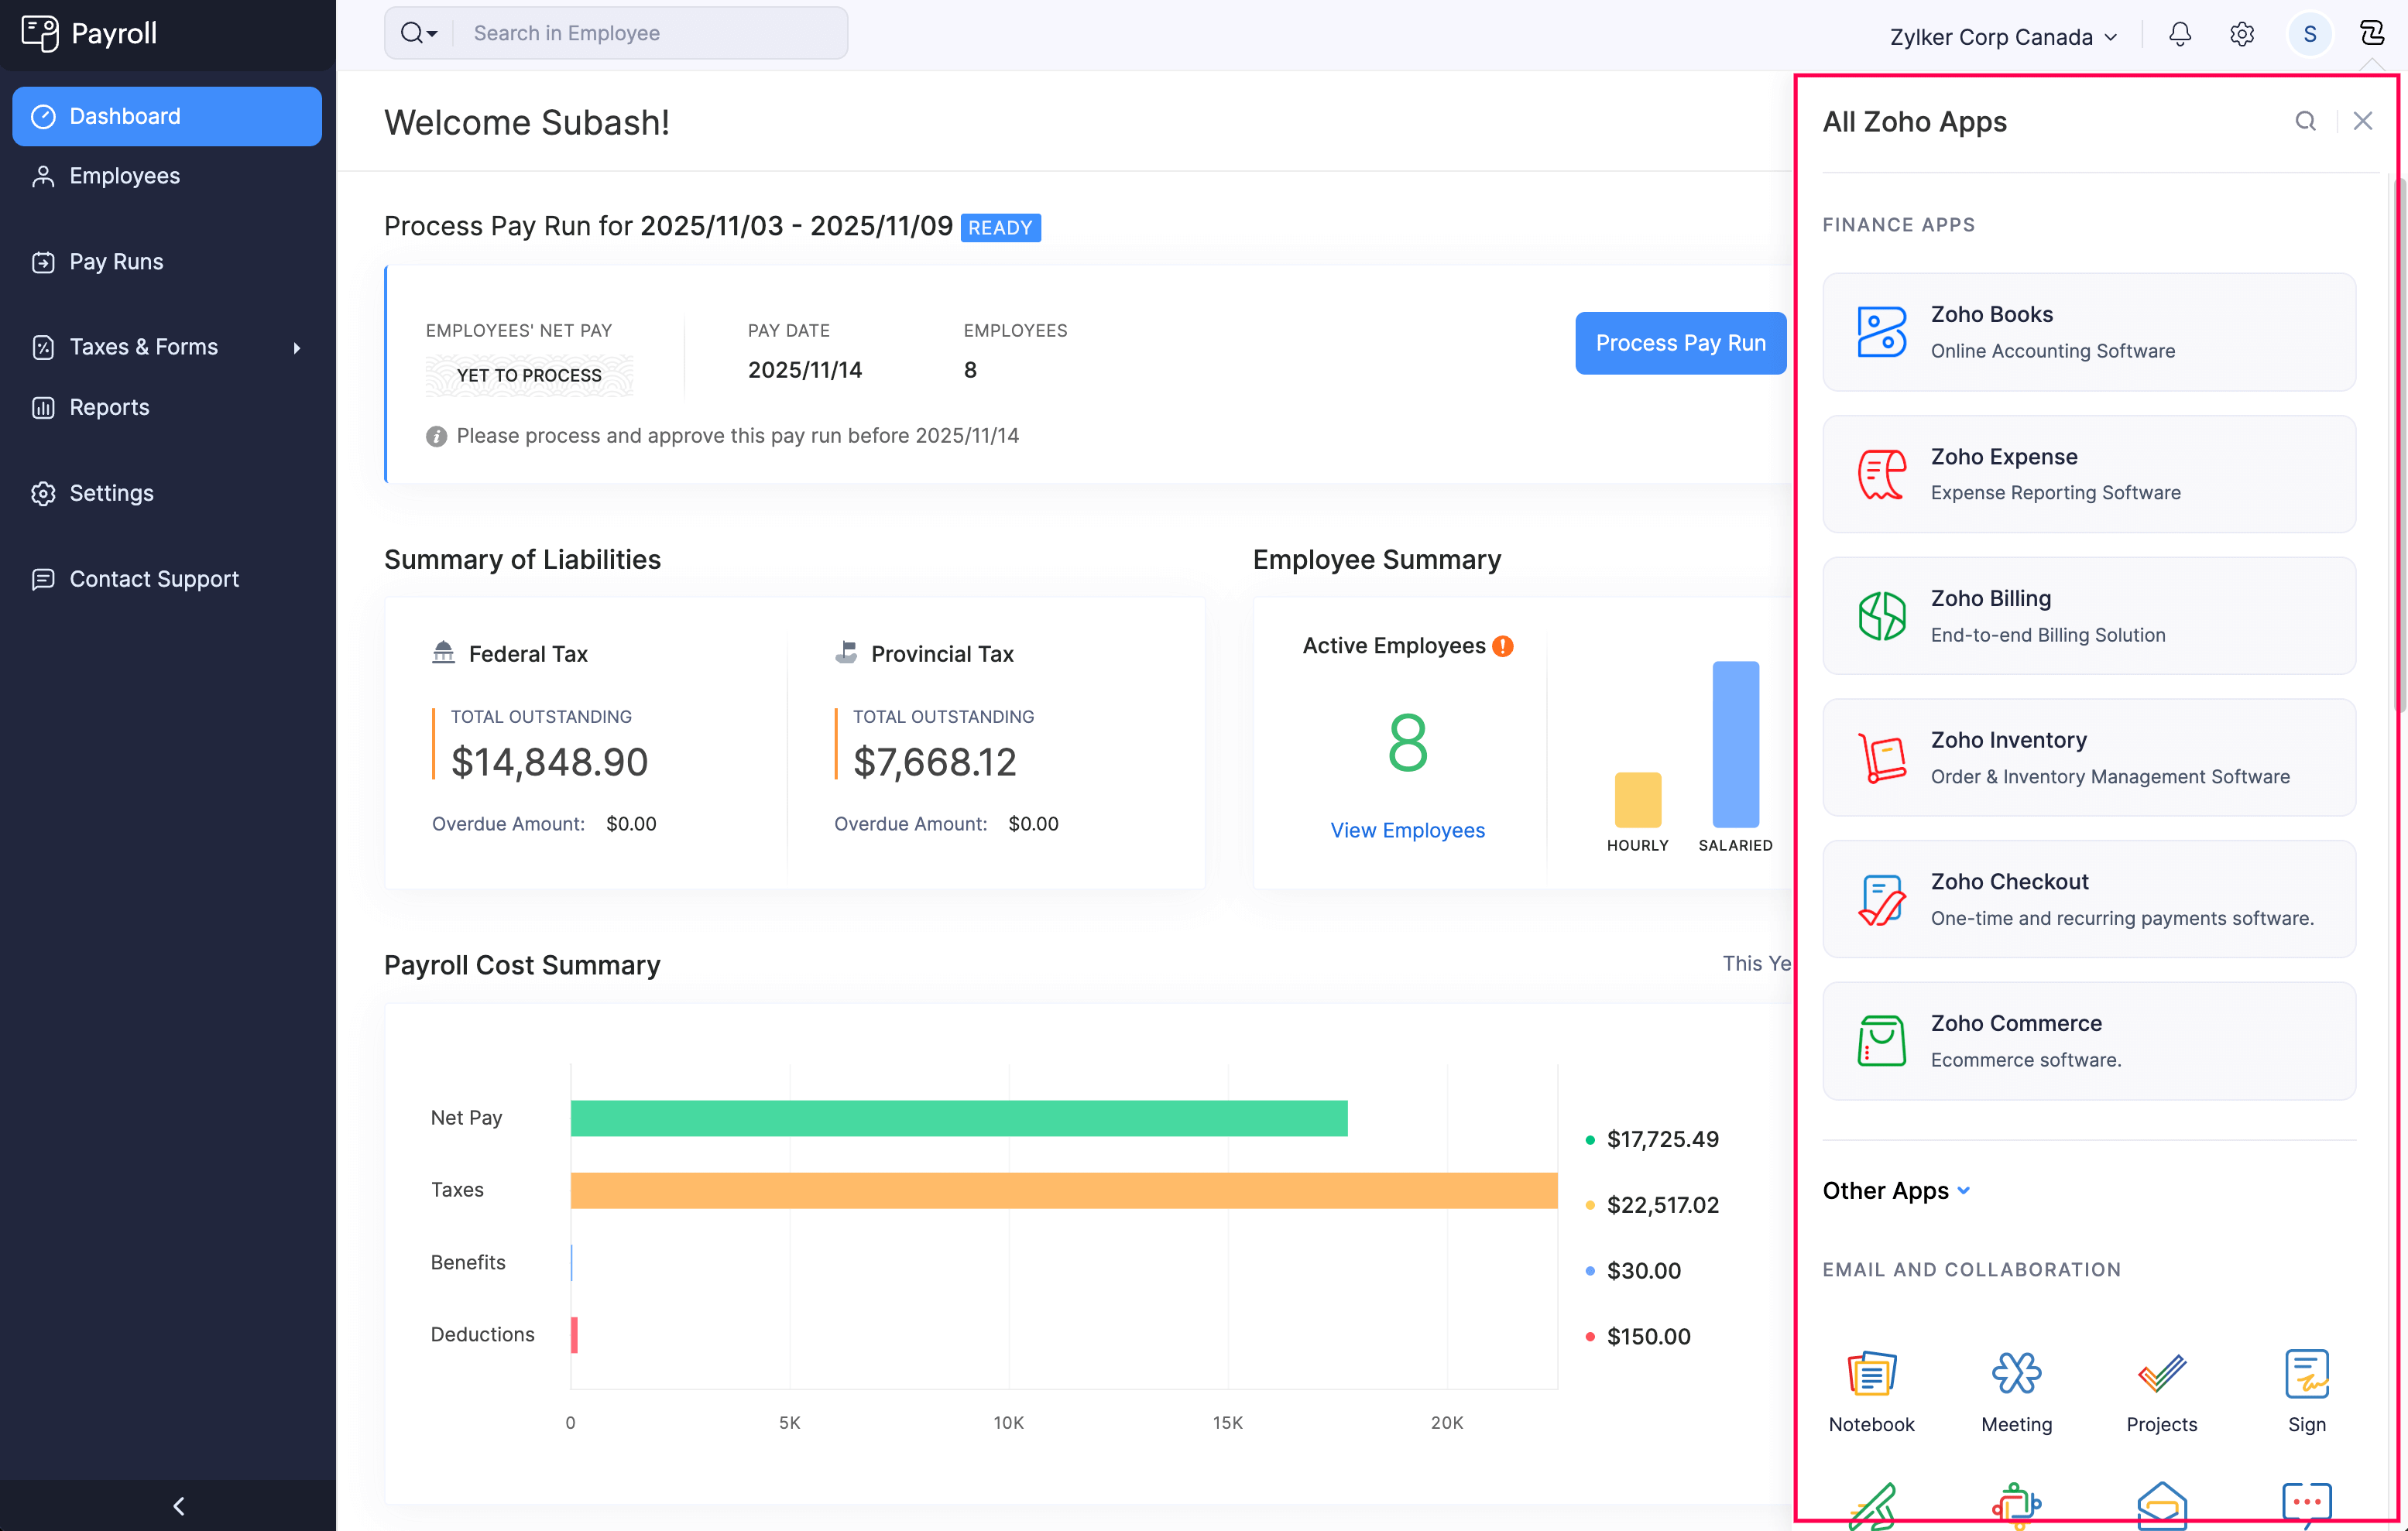Open Zoho Expense reporting software
The width and height of the screenshot is (2408, 1531).
[x=2088, y=474]
